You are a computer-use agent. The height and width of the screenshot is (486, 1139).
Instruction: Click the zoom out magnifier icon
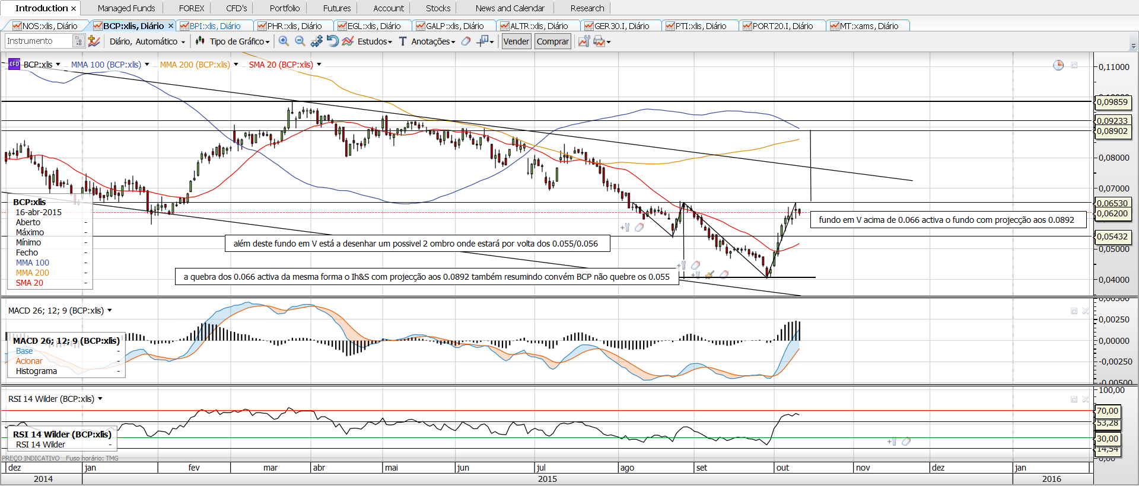coord(300,41)
